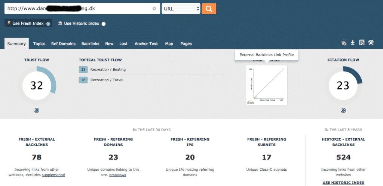Select the Use Historic Index radio button
Image resolution: width=383 pixels, height=186 pixels.
(104, 24)
